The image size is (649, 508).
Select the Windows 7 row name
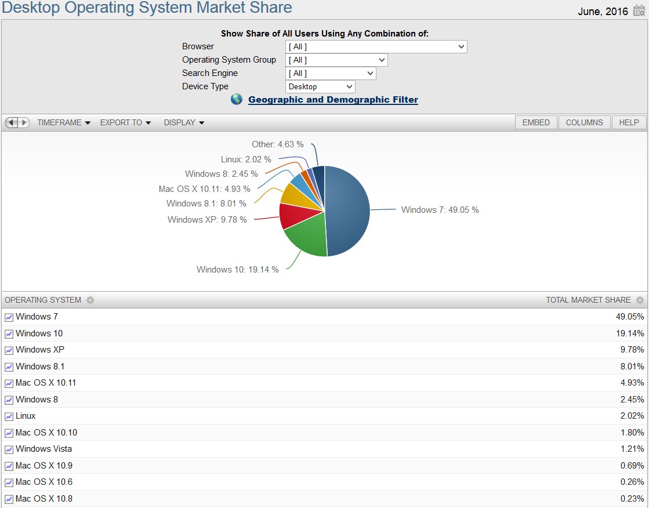37,317
